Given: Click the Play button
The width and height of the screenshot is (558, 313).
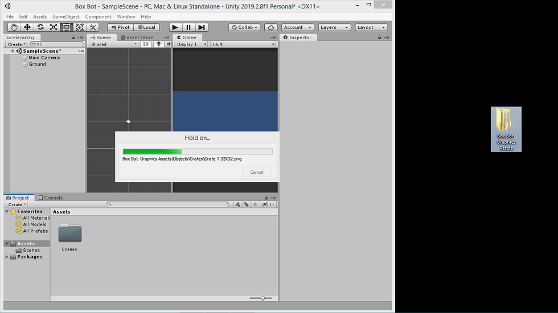Looking at the screenshot, I should [175, 27].
